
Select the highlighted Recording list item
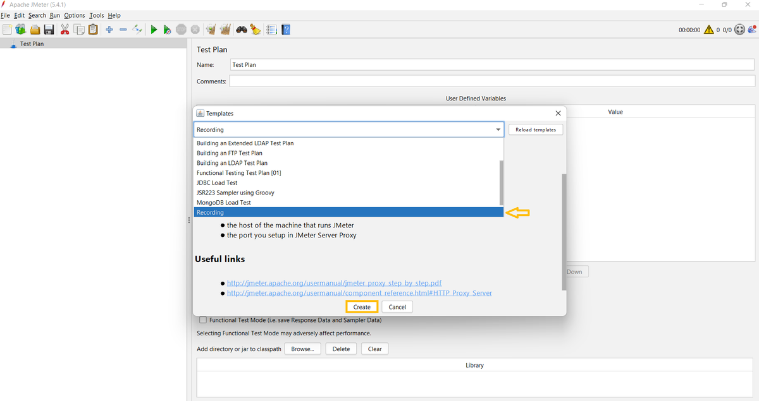349,213
